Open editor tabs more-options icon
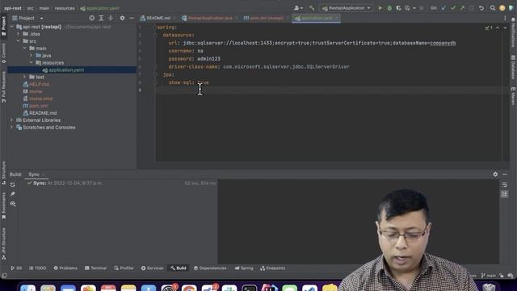The image size is (517, 291). point(505,18)
